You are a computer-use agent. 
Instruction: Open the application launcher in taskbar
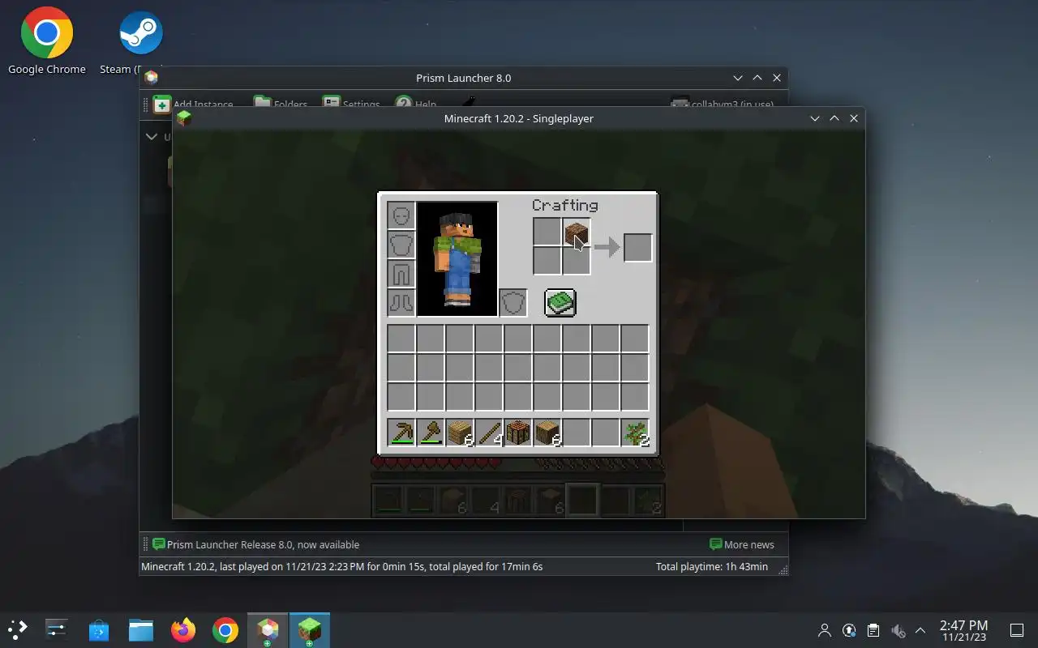click(18, 629)
